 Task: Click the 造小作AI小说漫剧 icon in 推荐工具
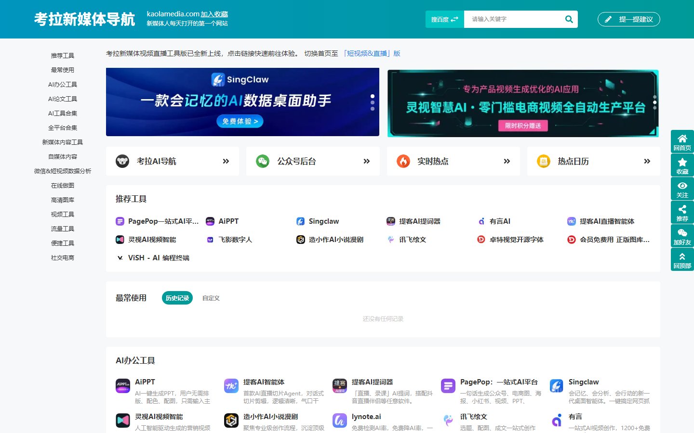pyautogui.click(x=301, y=240)
